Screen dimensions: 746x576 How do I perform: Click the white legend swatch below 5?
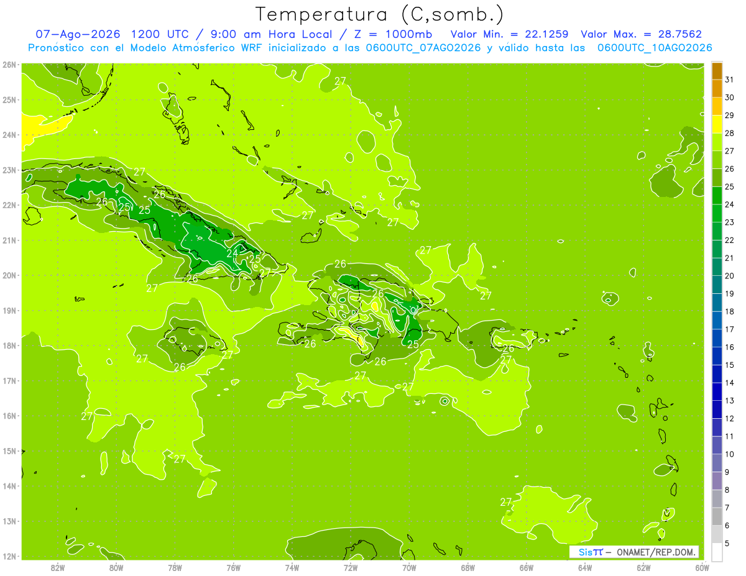coord(717,552)
